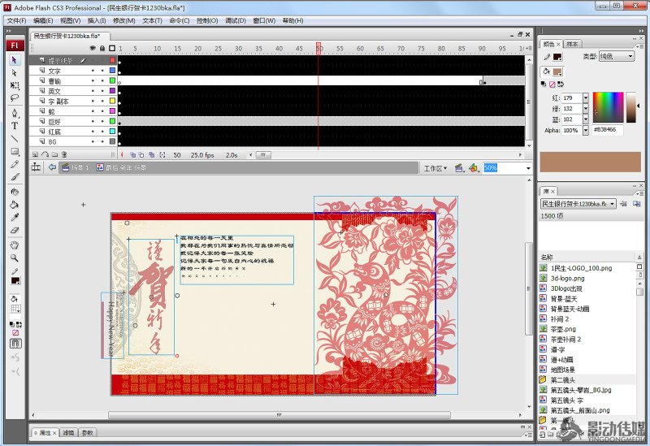Select the Lasso tool

coord(15,97)
